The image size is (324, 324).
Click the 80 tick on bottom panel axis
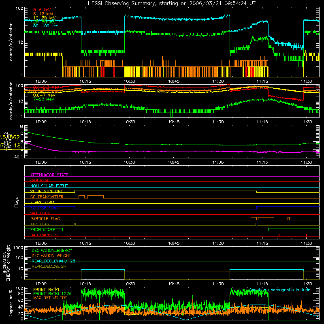(x=21, y=294)
